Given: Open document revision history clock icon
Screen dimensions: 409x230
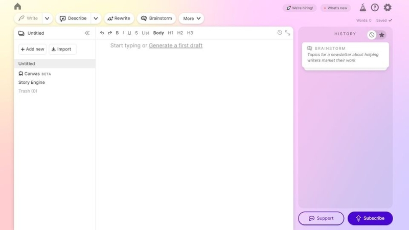Looking at the screenshot, I should (280, 33).
